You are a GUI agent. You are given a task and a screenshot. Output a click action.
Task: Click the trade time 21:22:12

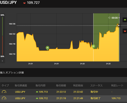pos(61,92)
